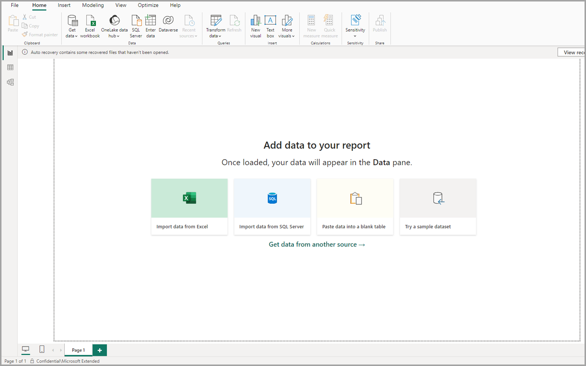
Task: Switch to desktop layout view
Action: pyautogui.click(x=26, y=349)
